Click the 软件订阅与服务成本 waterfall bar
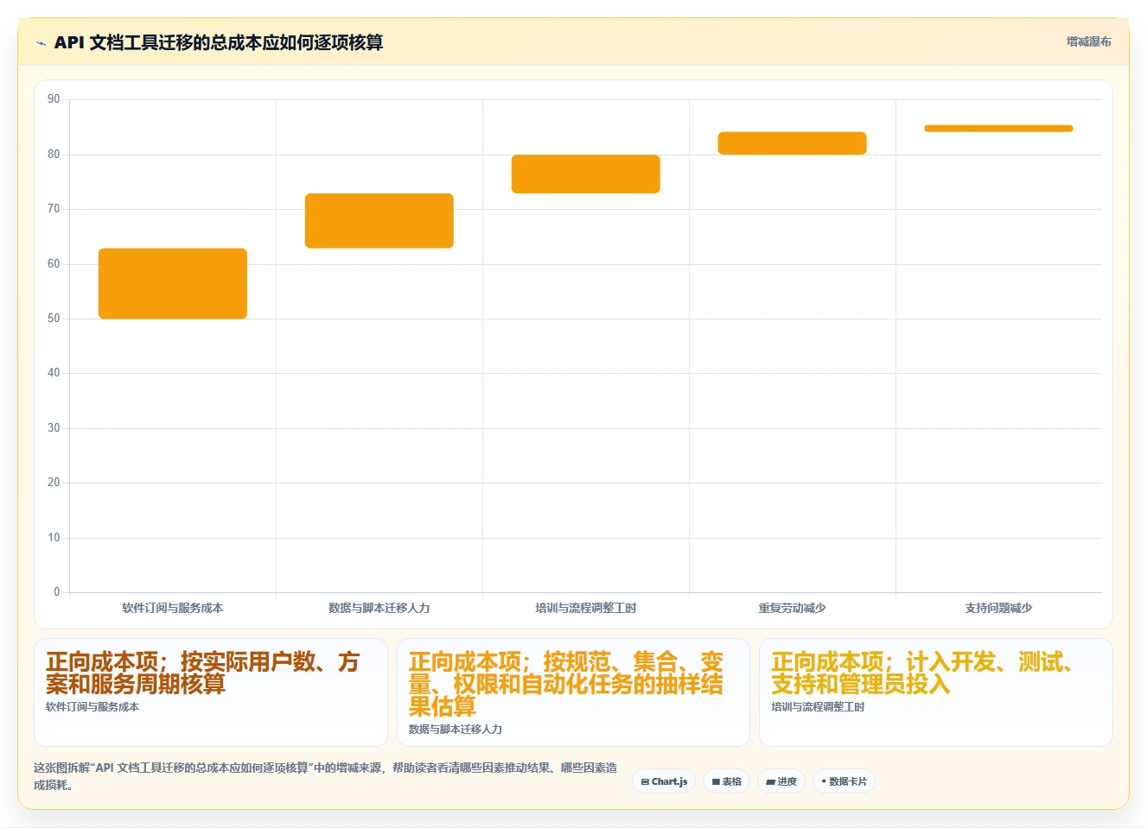1147x828 pixels. 173,284
